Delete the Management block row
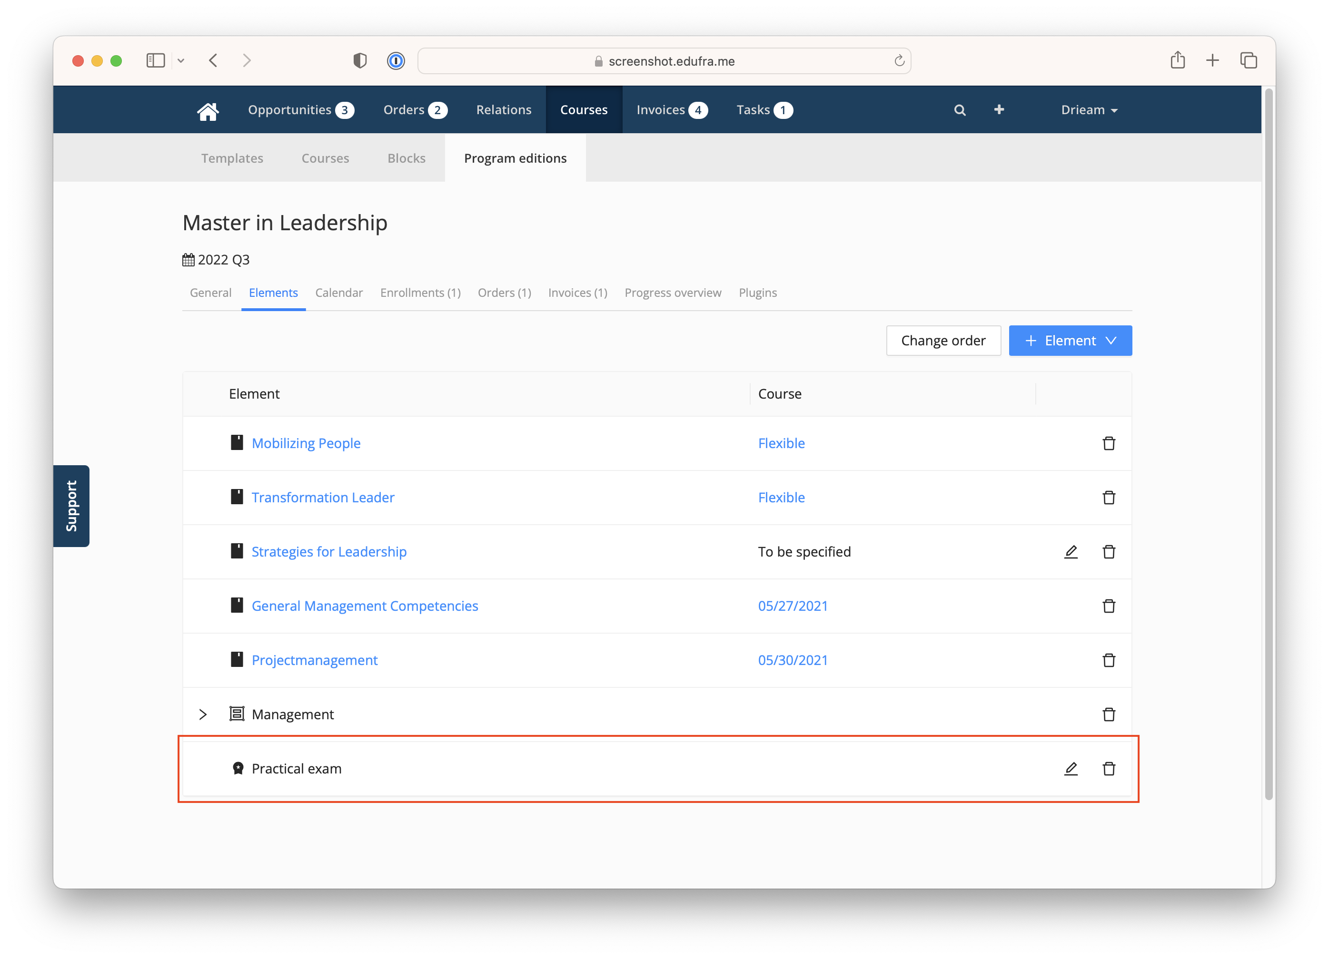This screenshot has width=1329, height=959. click(1109, 714)
